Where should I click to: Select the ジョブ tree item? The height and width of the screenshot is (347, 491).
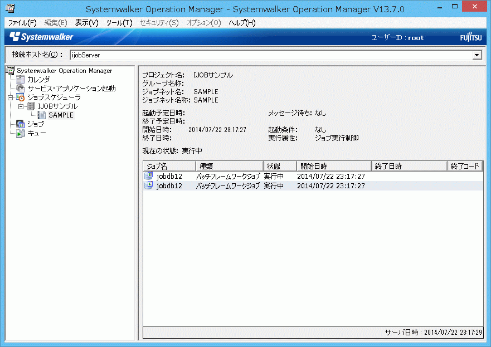[36, 124]
